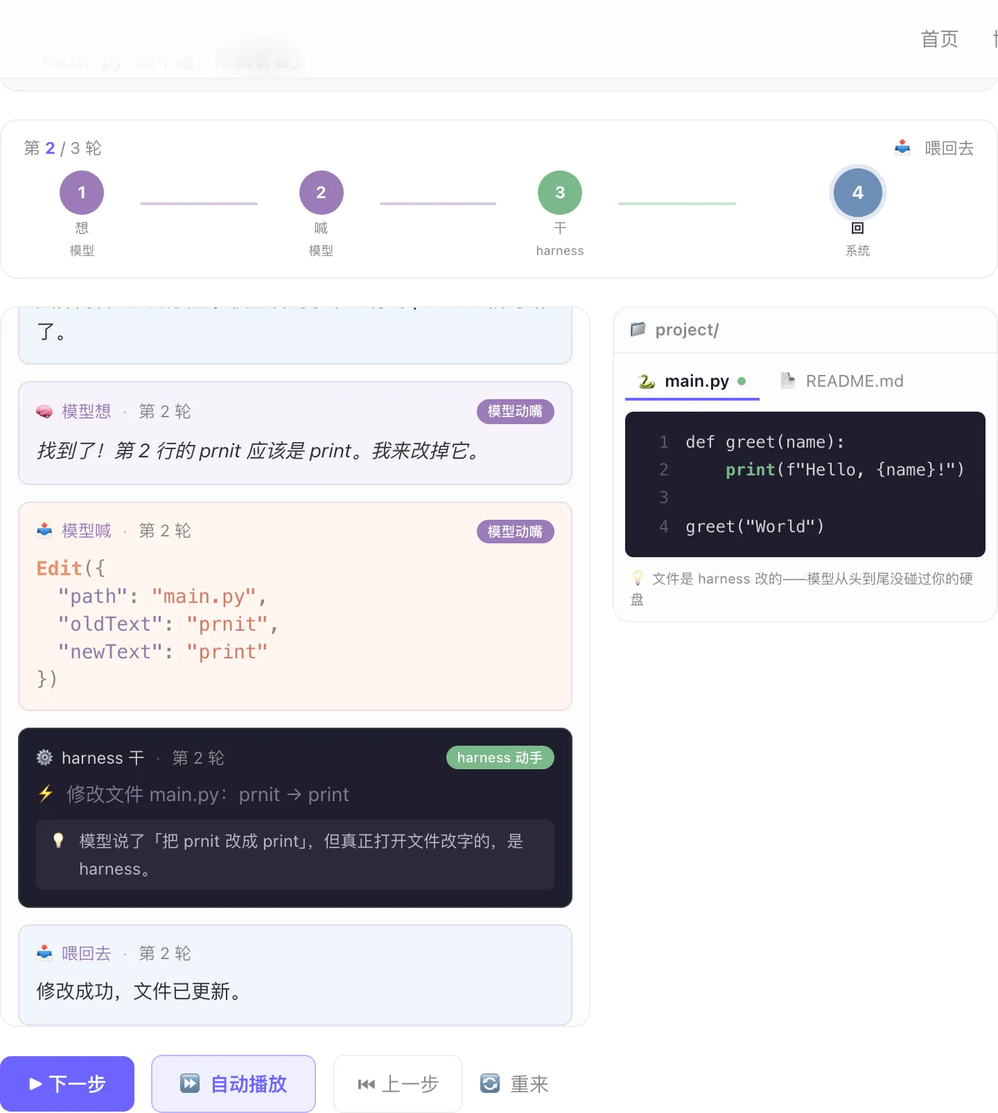Click the lightning bolt icon before 修改文件
The height and width of the screenshot is (1113, 998).
click(46, 794)
